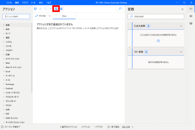Screen dimensions: 195x130
Task: Select the Main subflow tab
Action: (64, 16)
